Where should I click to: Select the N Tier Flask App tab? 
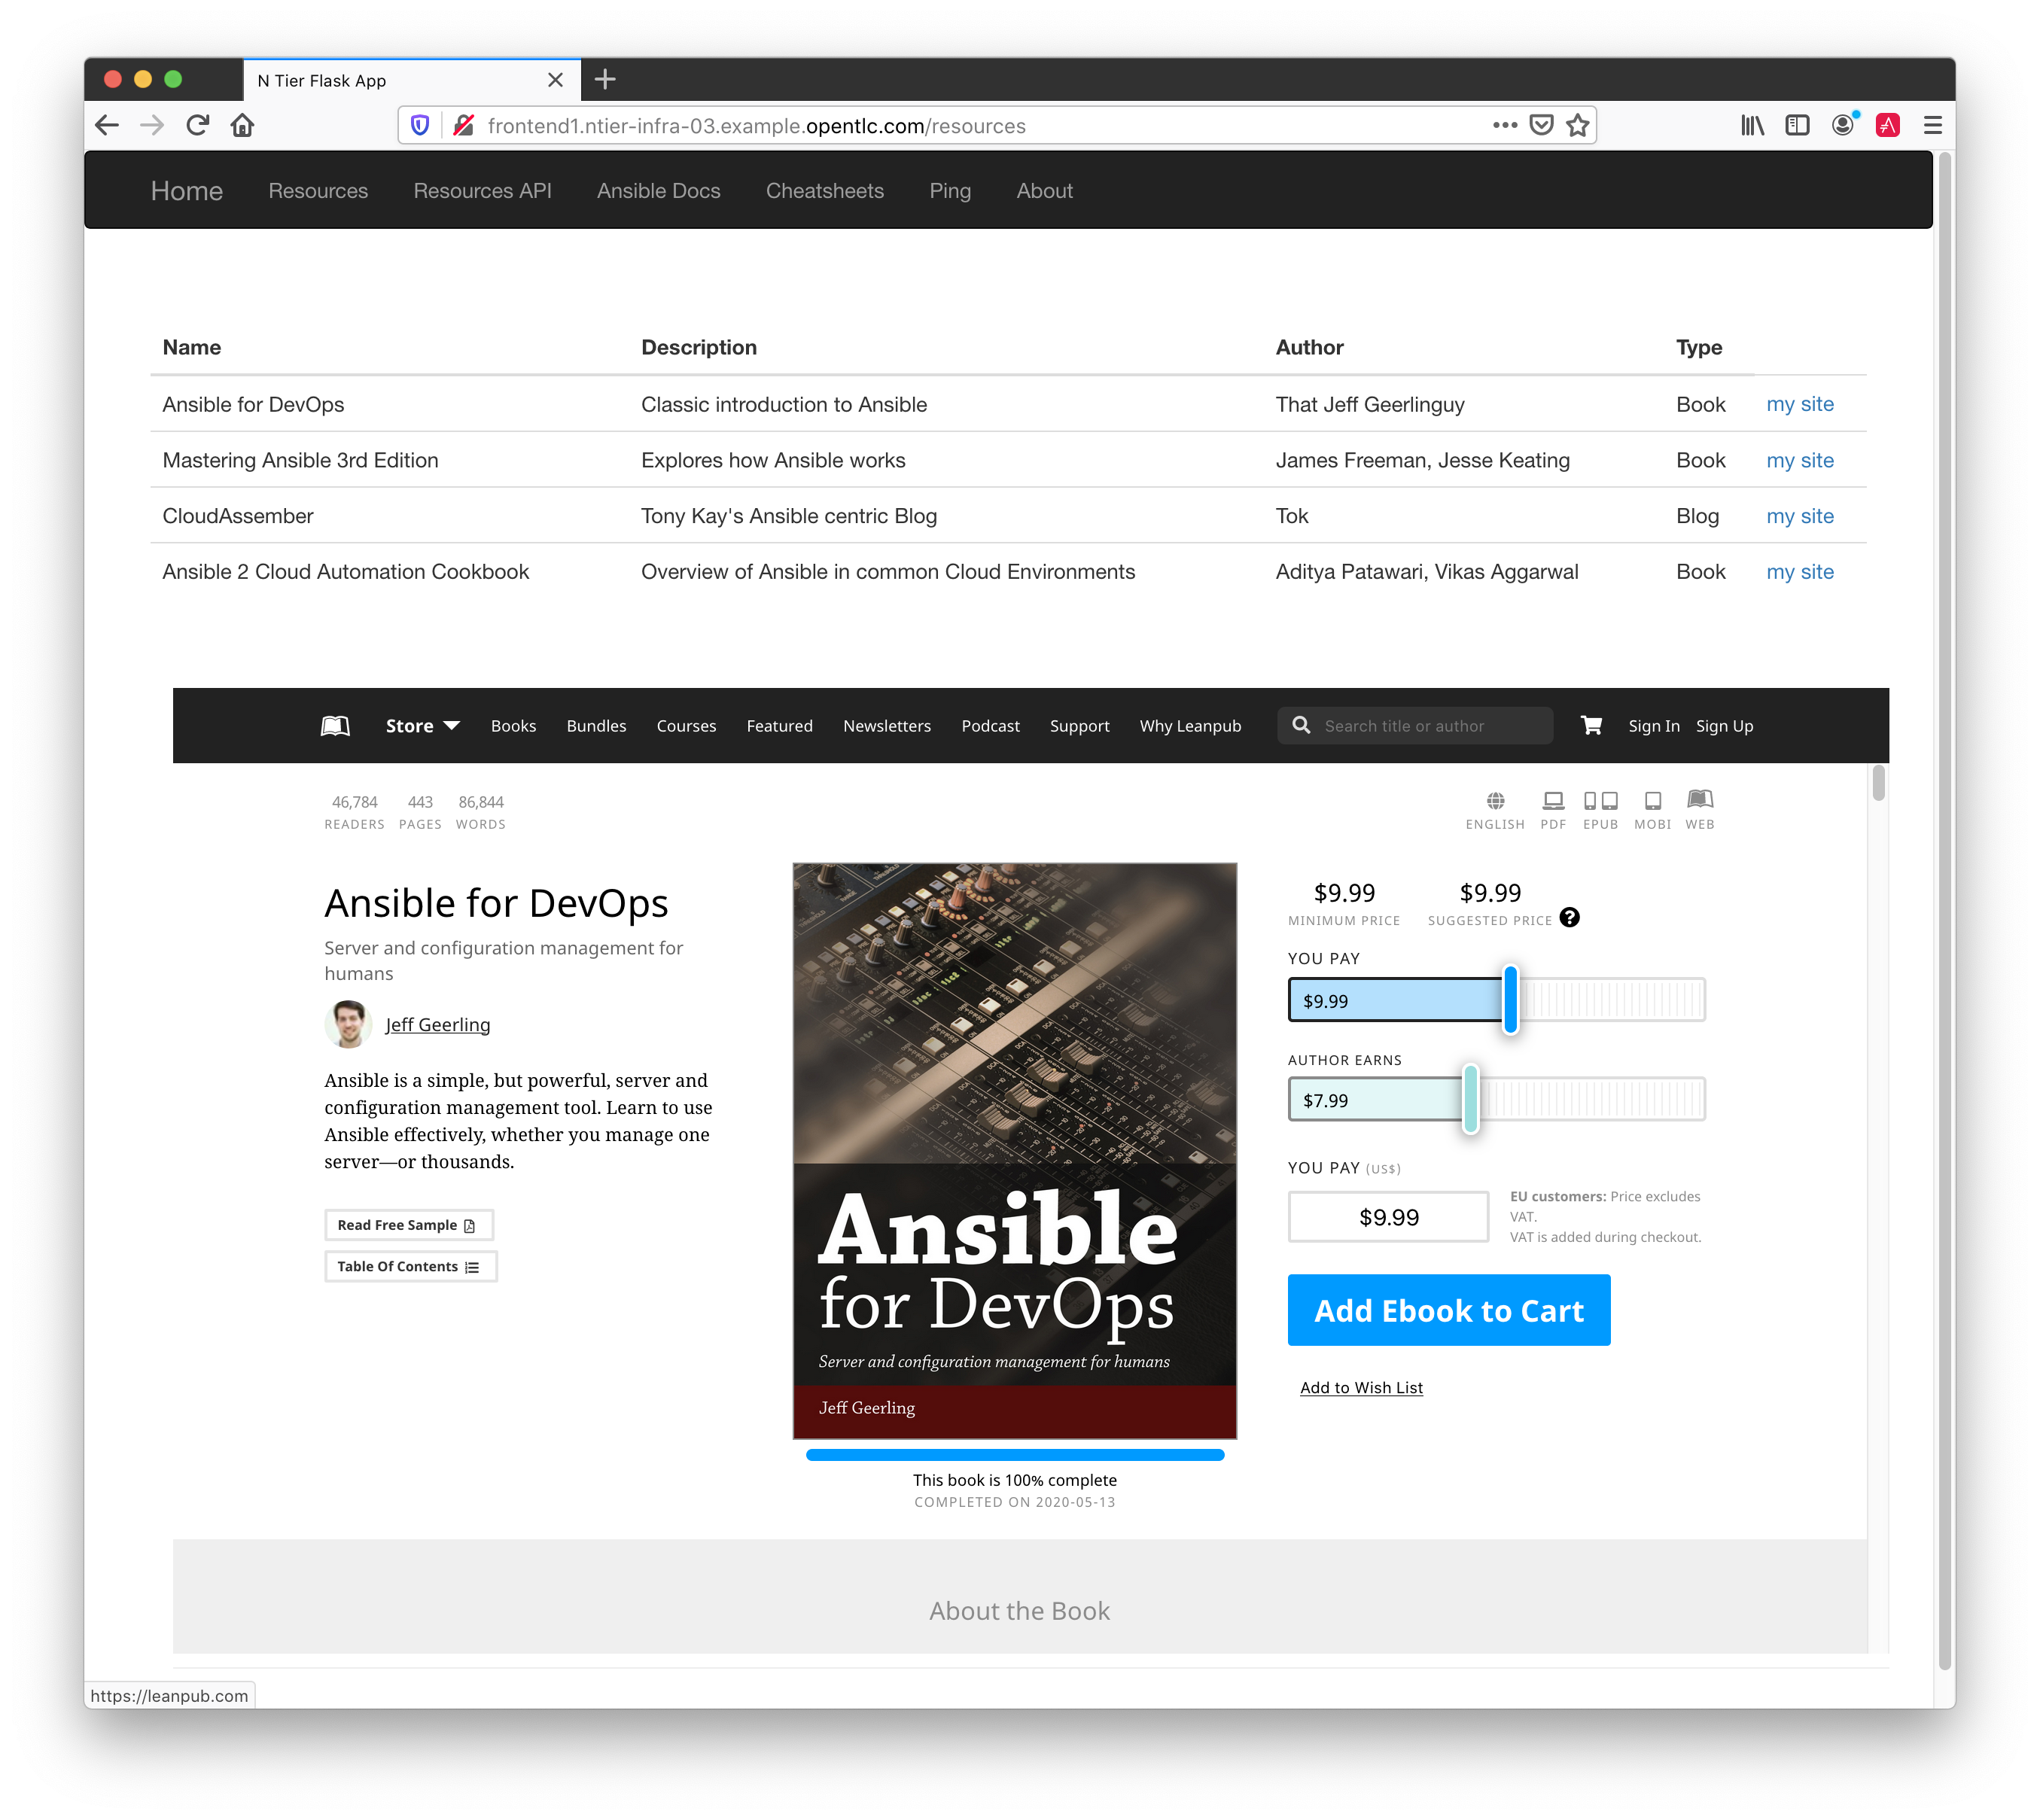pyautogui.click(x=412, y=80)
